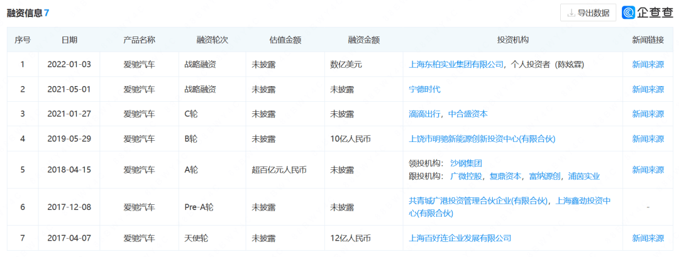Open 共青城广港投资管理合伙企业 link
Viewport: 679px width, 257px height.
pos(478,200)
